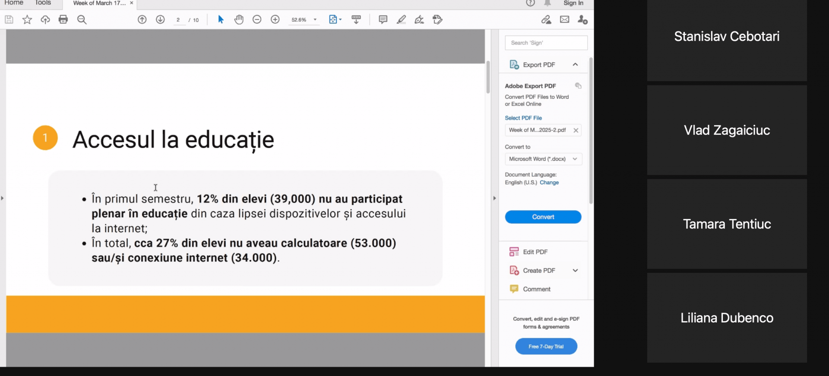The width and height of the screenshot is (829, 376).
Task: Remove the selected Week of M...2025-2.pdf file
Action: pos(576,130)
